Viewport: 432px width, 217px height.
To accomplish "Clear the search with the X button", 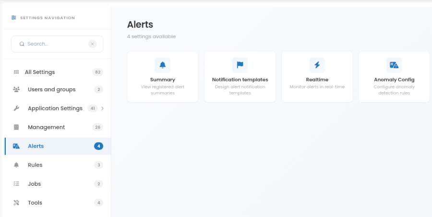I will click(x=92, y=44).
